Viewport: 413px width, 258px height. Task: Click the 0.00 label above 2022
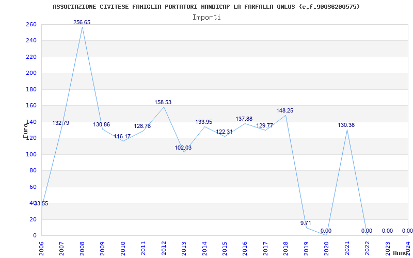[367, 231]
